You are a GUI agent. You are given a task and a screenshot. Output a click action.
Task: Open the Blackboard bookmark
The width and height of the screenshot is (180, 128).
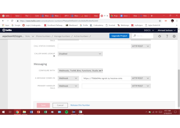tap(72, 25)
